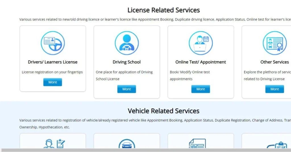
Task: Open More for Online Test/Appointment
Action: tap(201, 89)
